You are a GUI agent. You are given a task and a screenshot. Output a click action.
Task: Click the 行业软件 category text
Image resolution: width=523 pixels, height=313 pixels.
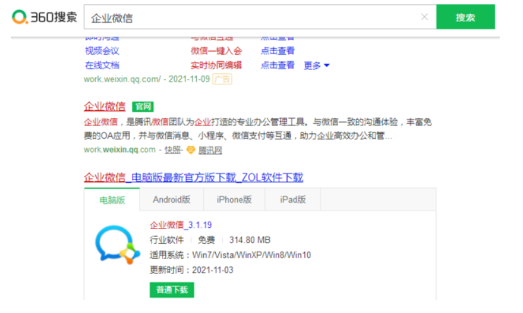pyautogui.click(x=167, y=240)
